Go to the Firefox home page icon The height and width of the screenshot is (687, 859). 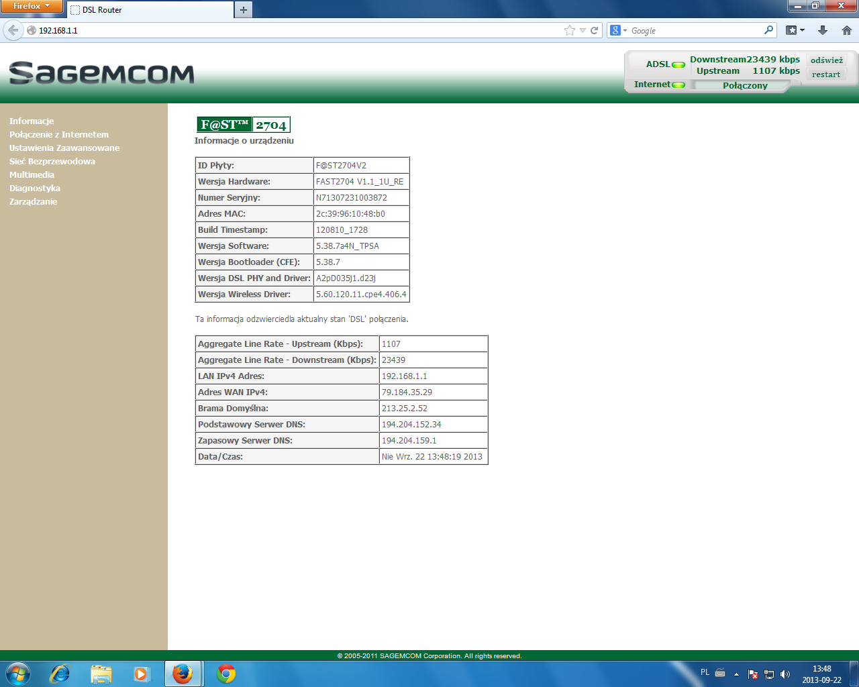tap(847, 30)
